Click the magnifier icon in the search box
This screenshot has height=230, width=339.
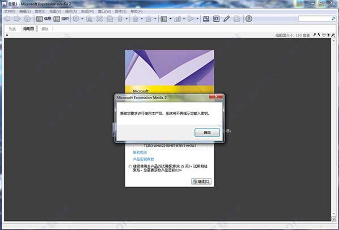click(333, 19)
